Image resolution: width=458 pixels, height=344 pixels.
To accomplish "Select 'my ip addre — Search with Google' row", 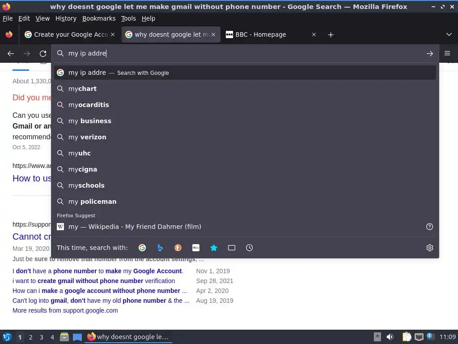I will (245, 73).
